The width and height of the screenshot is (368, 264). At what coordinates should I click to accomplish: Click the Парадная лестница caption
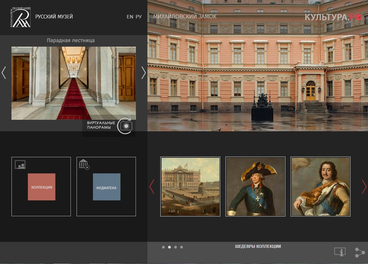pyautogui.click(x=71, y=40)
